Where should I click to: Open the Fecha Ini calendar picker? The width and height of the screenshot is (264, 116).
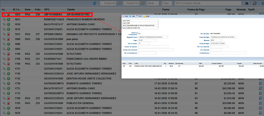[x=119, y=3]
